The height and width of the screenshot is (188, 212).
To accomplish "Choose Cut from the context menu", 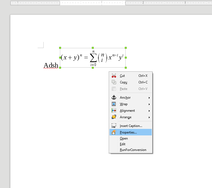I will pyautogui.click(x=131, y=76).
